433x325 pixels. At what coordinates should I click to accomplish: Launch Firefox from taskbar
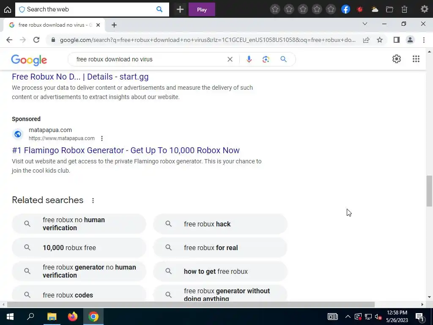73,317
